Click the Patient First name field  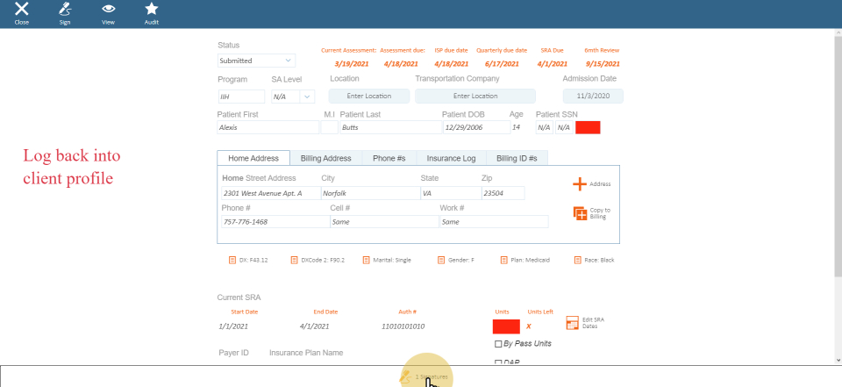tap(268, 127)
